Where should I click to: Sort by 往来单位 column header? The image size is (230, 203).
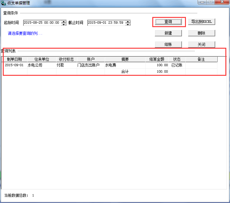pos(42,59)
